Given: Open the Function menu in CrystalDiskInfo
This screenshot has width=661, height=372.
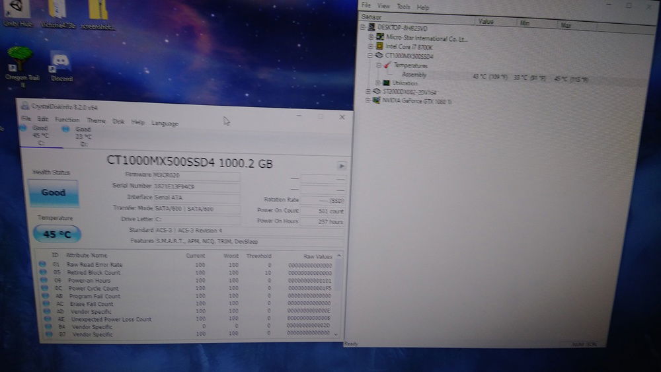Looking at the screenshot, I should tap(67, 120).
